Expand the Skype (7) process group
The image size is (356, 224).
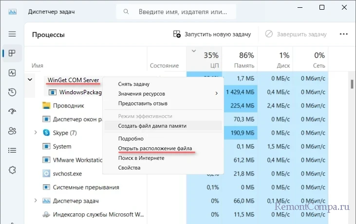36,133
